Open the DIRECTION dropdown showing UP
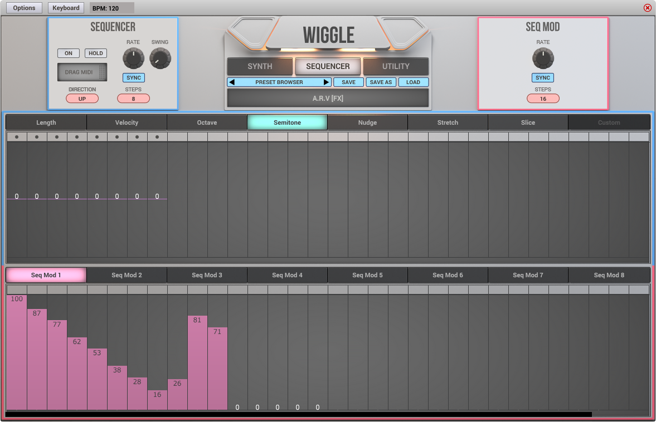This screenshot has height=422, width=656. [x=82, y=99]
